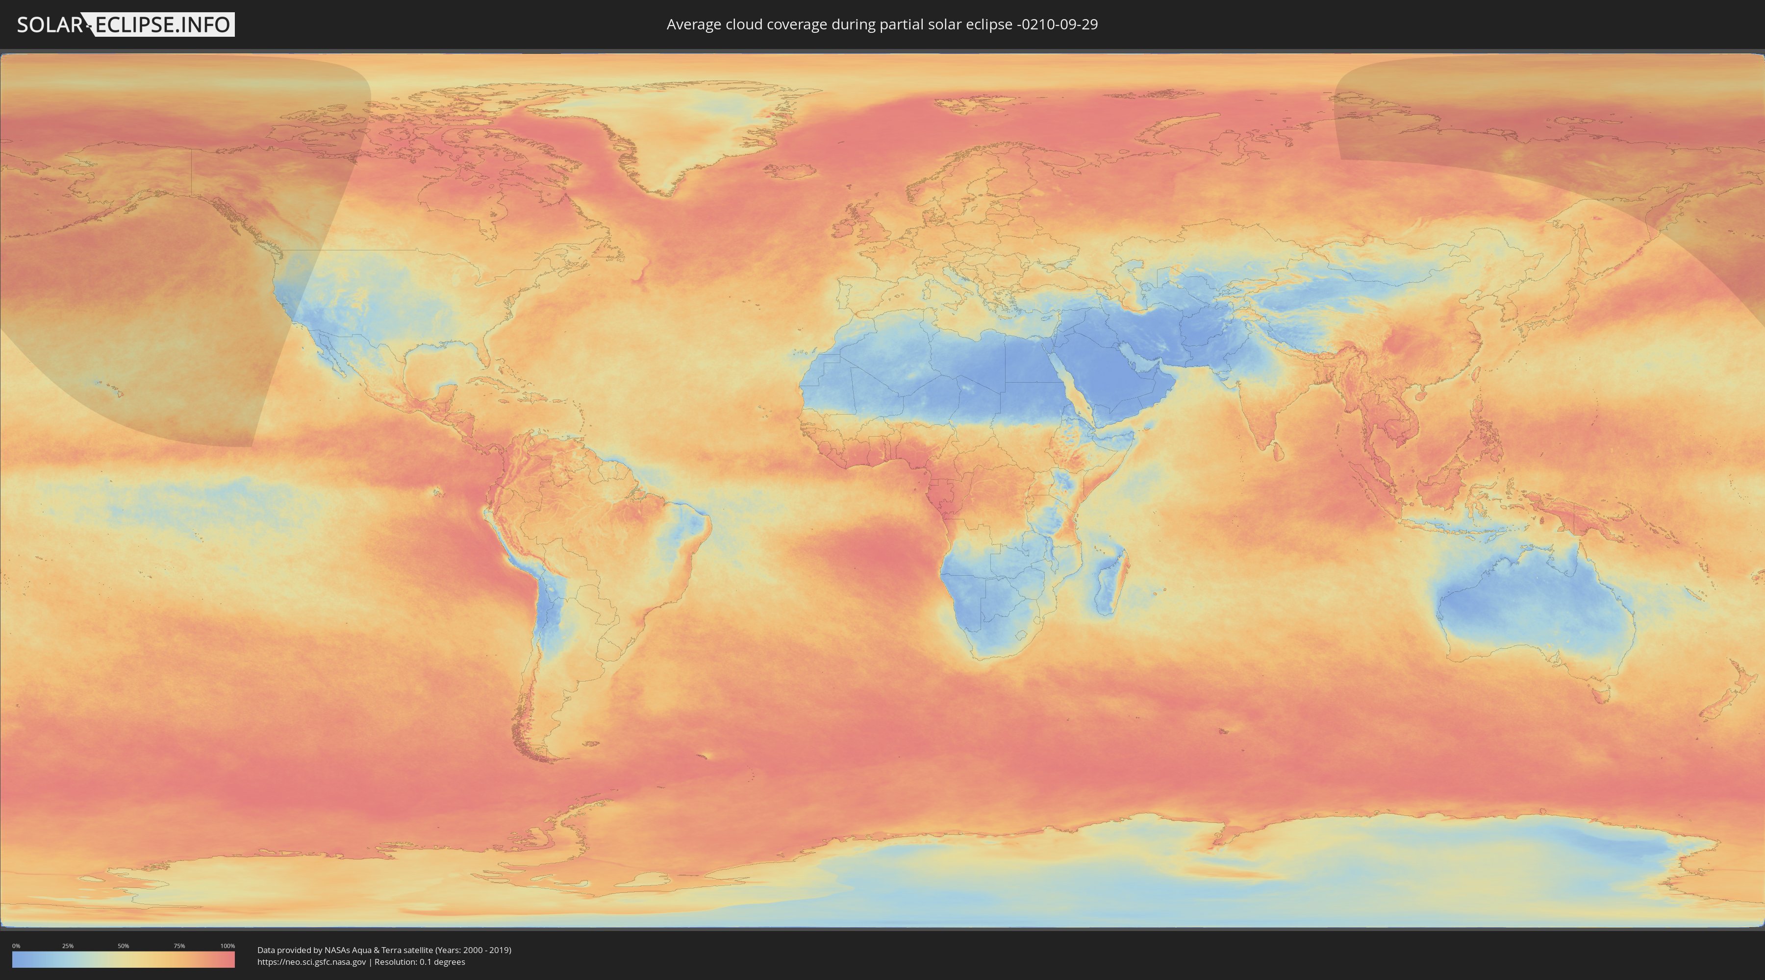Click the NASA Aqua & Terra data credit
This screenshot has width=1765, height=980.
pyautogui.click(x=384, y=950)
